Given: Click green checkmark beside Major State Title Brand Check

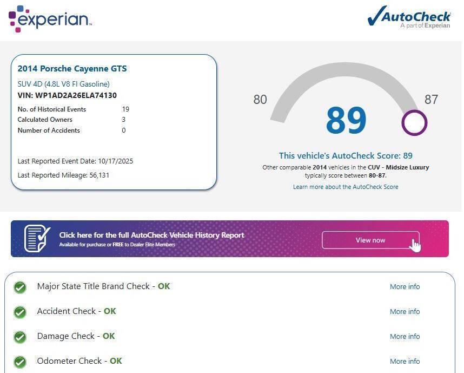Looking at the screenshot, I should point(20,287).
